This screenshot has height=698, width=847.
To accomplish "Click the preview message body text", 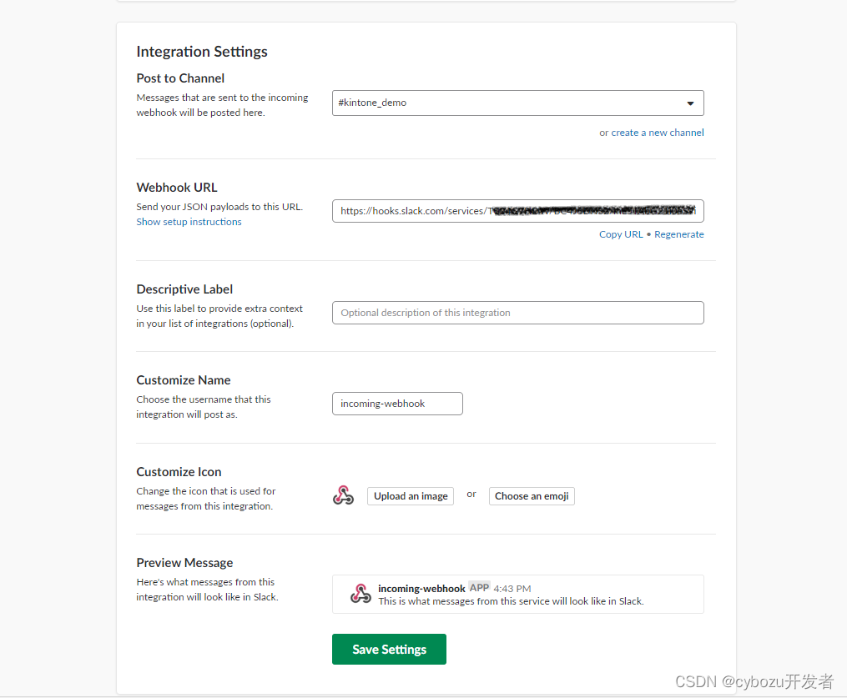I will (x=511, y=601).
